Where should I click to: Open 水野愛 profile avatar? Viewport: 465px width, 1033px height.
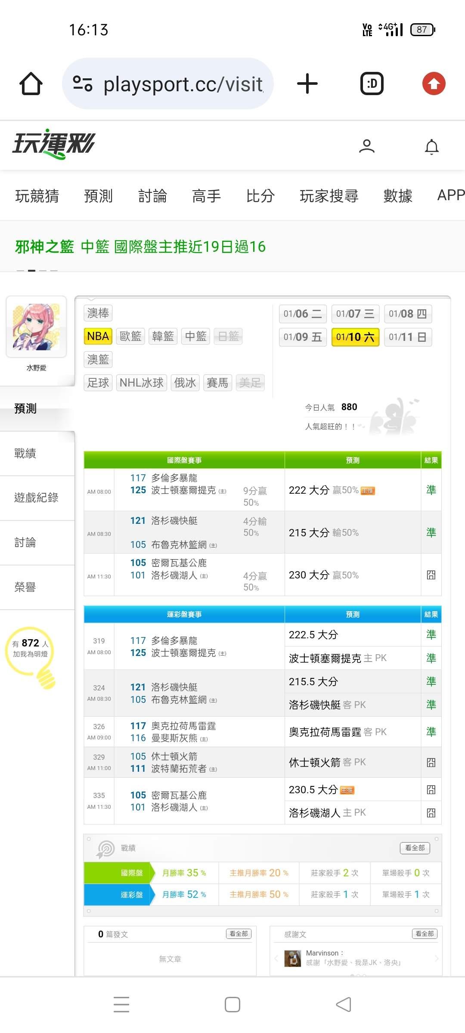pyautogui.click(x=36, y=327)
